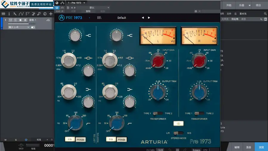The image size is (268, 151).
Task: Open the 开始 start page tab
Action: (229, 5)
